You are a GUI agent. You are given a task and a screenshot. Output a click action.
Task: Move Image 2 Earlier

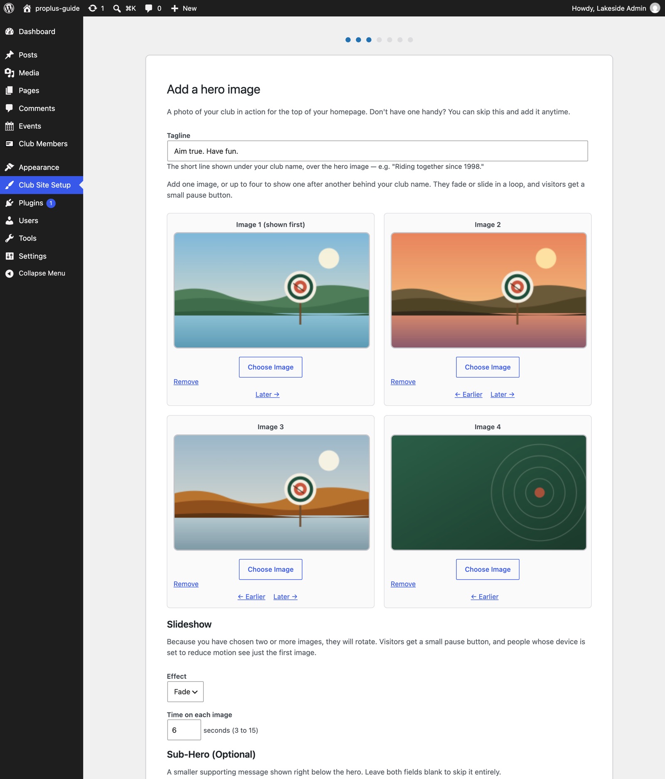[x=468, y=394]
